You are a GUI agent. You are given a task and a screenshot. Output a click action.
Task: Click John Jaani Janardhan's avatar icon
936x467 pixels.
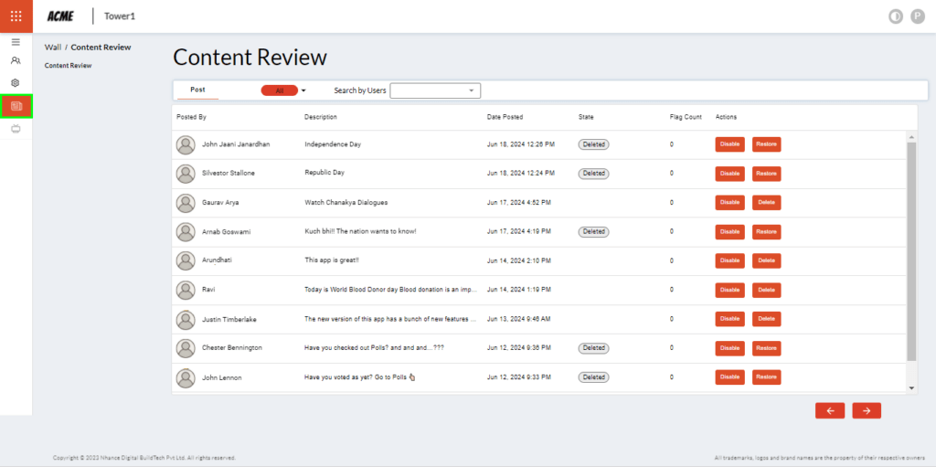tap(186, 144)
